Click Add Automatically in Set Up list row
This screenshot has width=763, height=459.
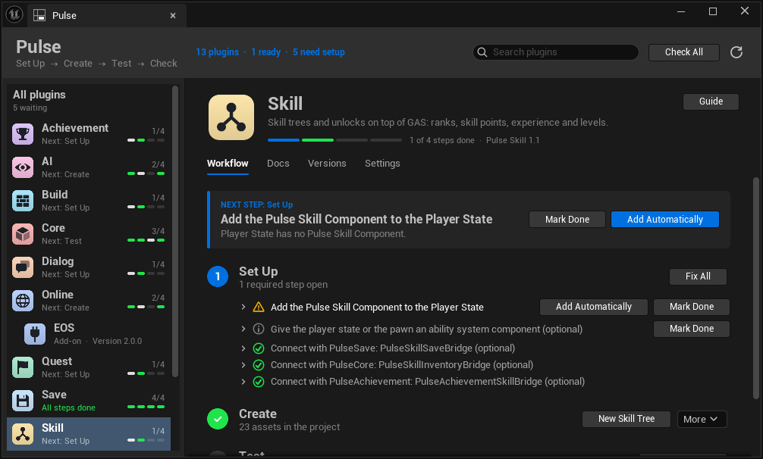click(x=594, y=307)
